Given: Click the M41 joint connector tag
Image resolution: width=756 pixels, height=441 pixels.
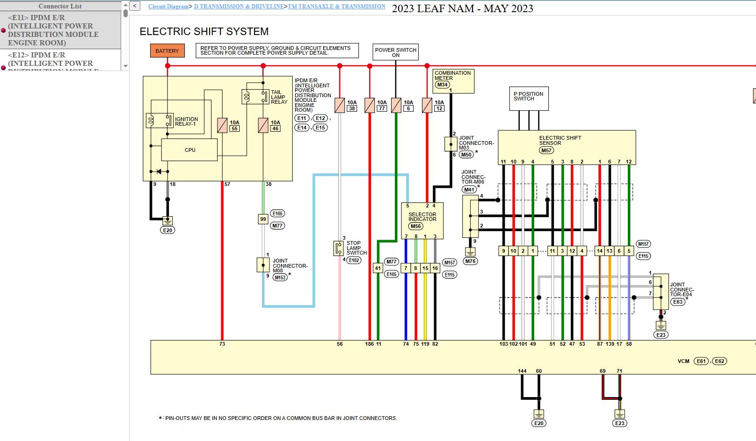Looking at the screenshot, I should [469, 190].
